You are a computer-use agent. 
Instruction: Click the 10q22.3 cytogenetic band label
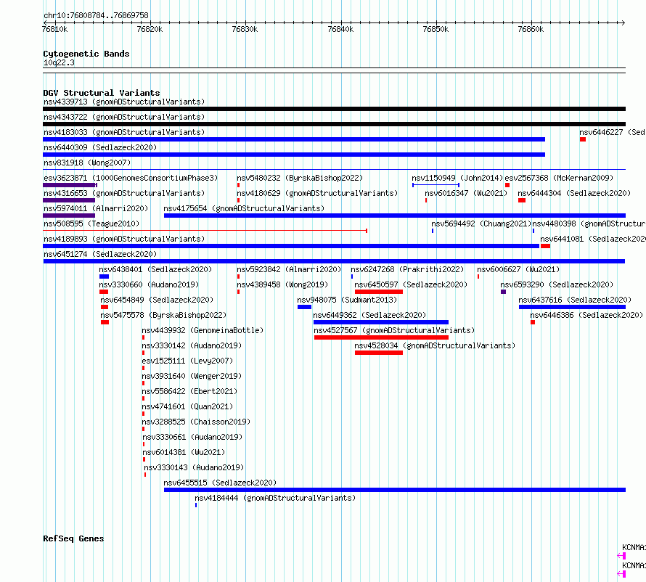coord(59,62)
